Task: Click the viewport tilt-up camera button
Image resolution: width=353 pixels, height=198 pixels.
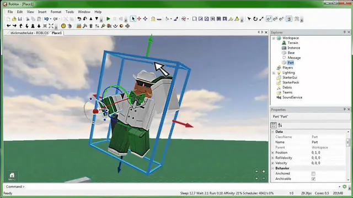Action: (x=256, y=172)
